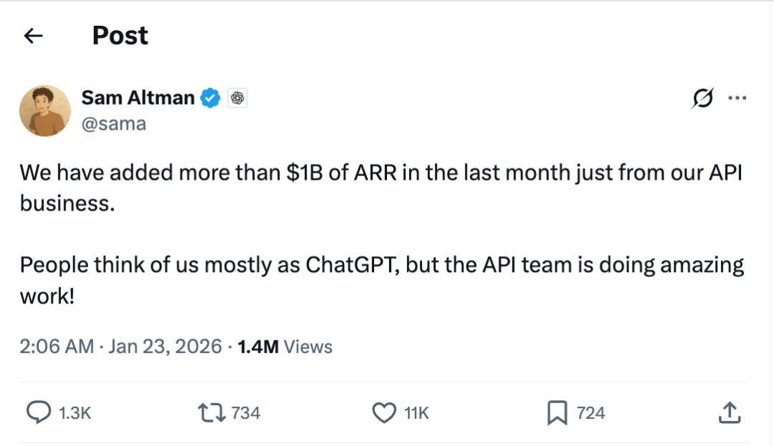Click the 734 repost count
The height and width of the screenshot is (446, 774).
click(246, 413)
